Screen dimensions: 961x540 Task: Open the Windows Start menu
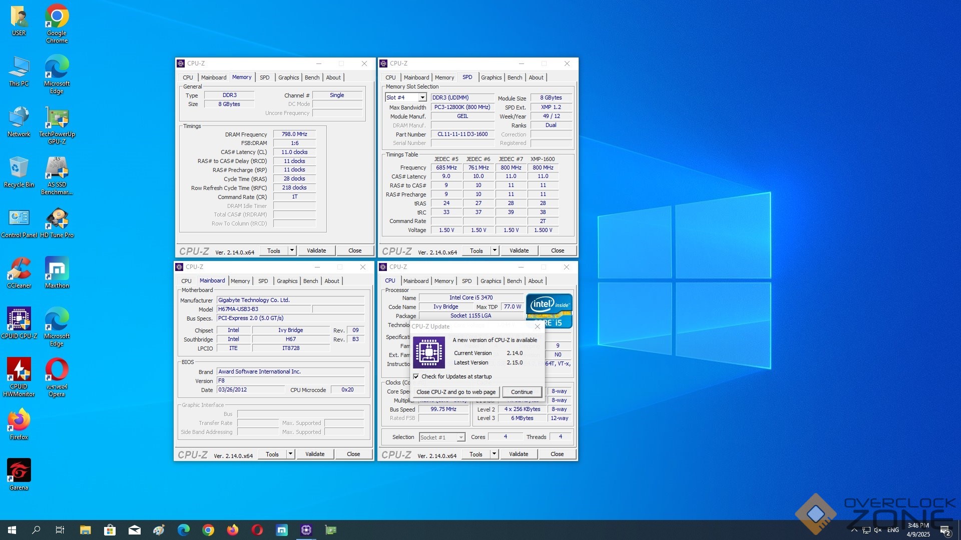click(x=12, y=530)
